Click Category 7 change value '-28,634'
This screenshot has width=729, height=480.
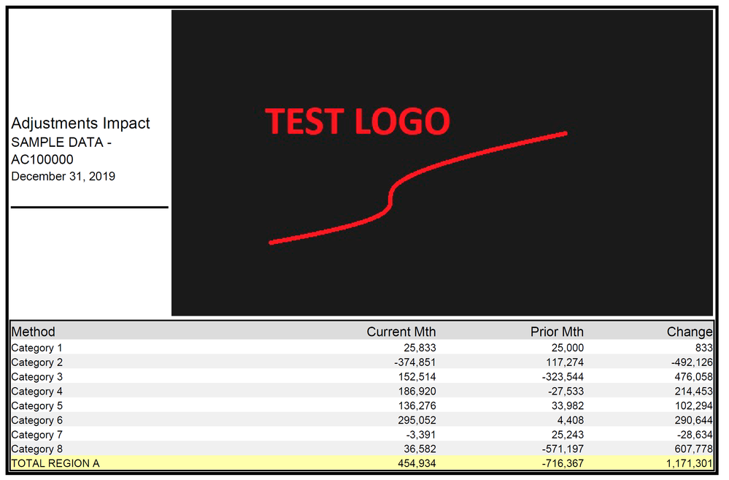695,435
